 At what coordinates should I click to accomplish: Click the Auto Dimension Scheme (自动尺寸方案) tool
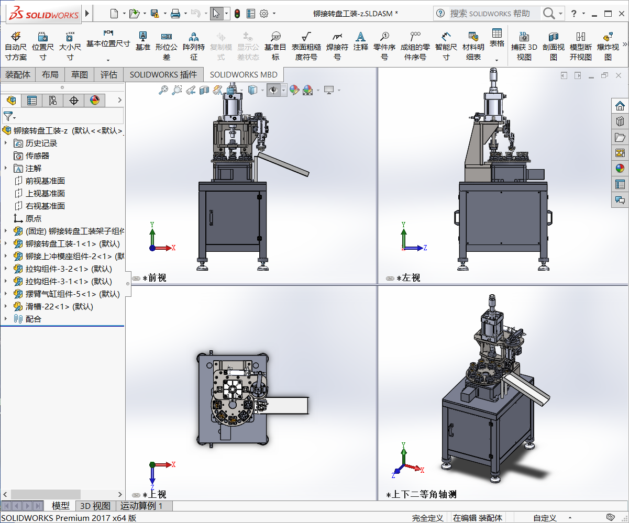pos(16,46)
